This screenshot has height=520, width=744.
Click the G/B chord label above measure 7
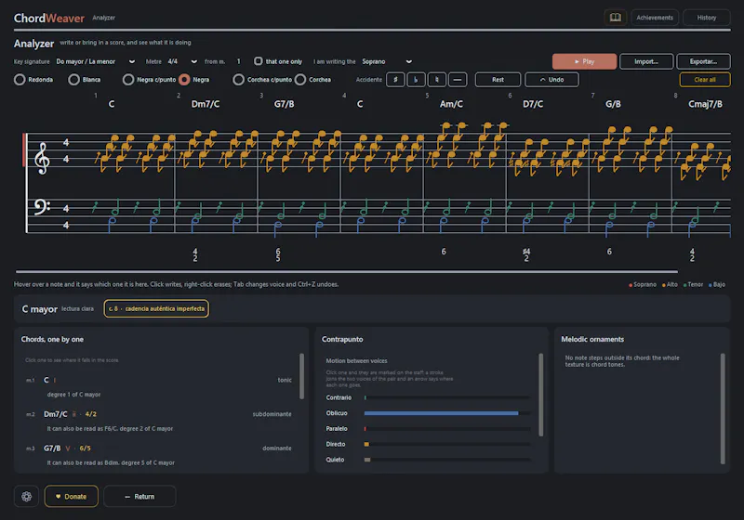[x=613, y=104]
